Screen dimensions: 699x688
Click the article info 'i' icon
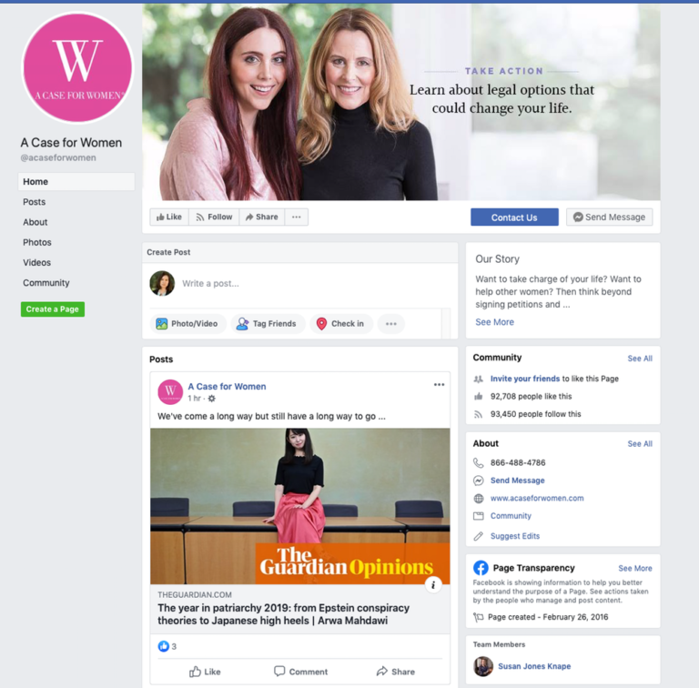coord(433,584)
